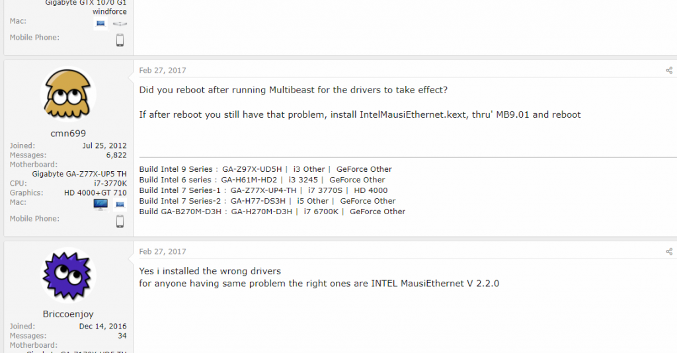This screenshot has height=353, width=677.
Task: Open the cmn699 username profile link
Action: click(68, 134)
